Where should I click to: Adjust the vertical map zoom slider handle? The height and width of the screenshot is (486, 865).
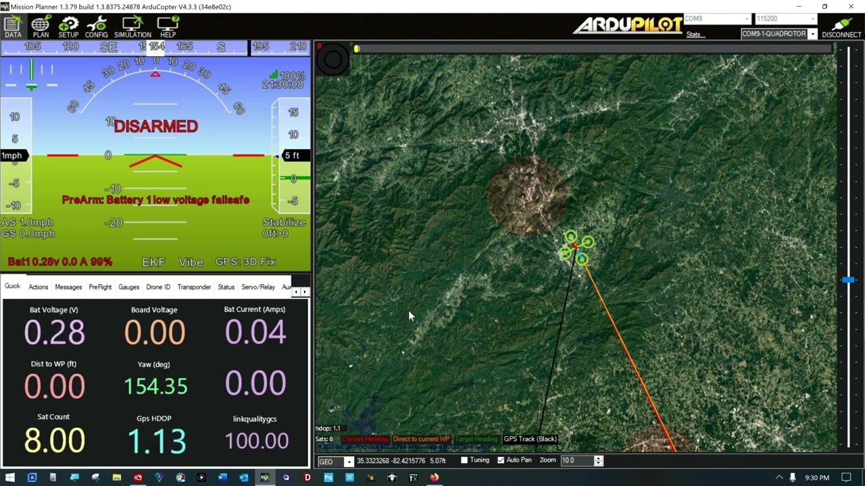tap(848, 279)
